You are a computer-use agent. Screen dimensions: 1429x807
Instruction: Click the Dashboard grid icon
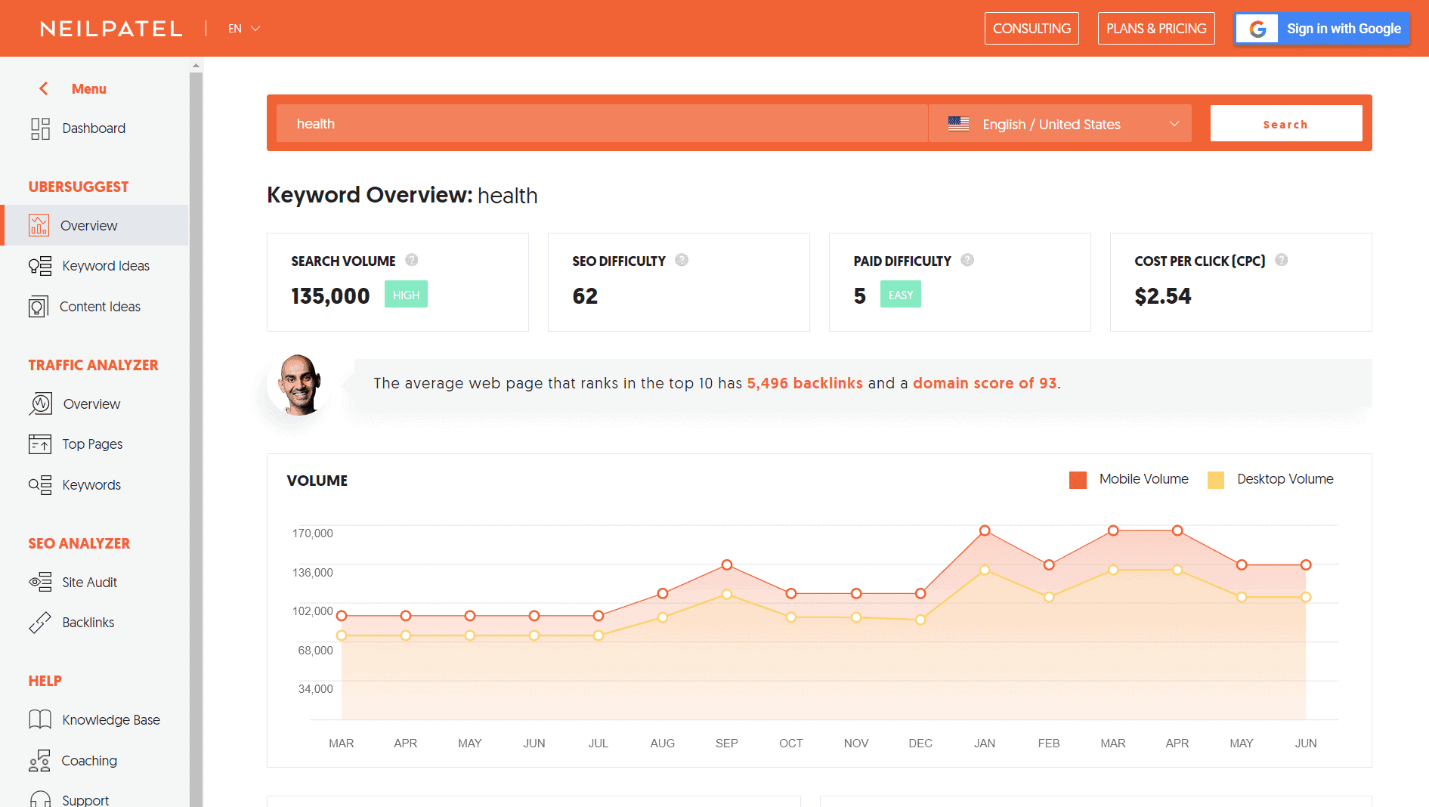pos(40,128)
